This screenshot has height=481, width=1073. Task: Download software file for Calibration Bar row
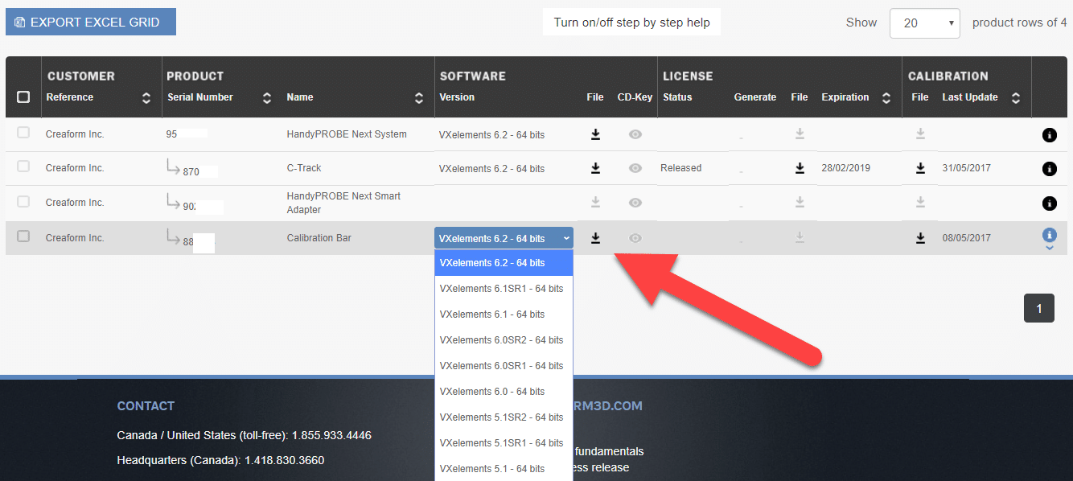595,238
